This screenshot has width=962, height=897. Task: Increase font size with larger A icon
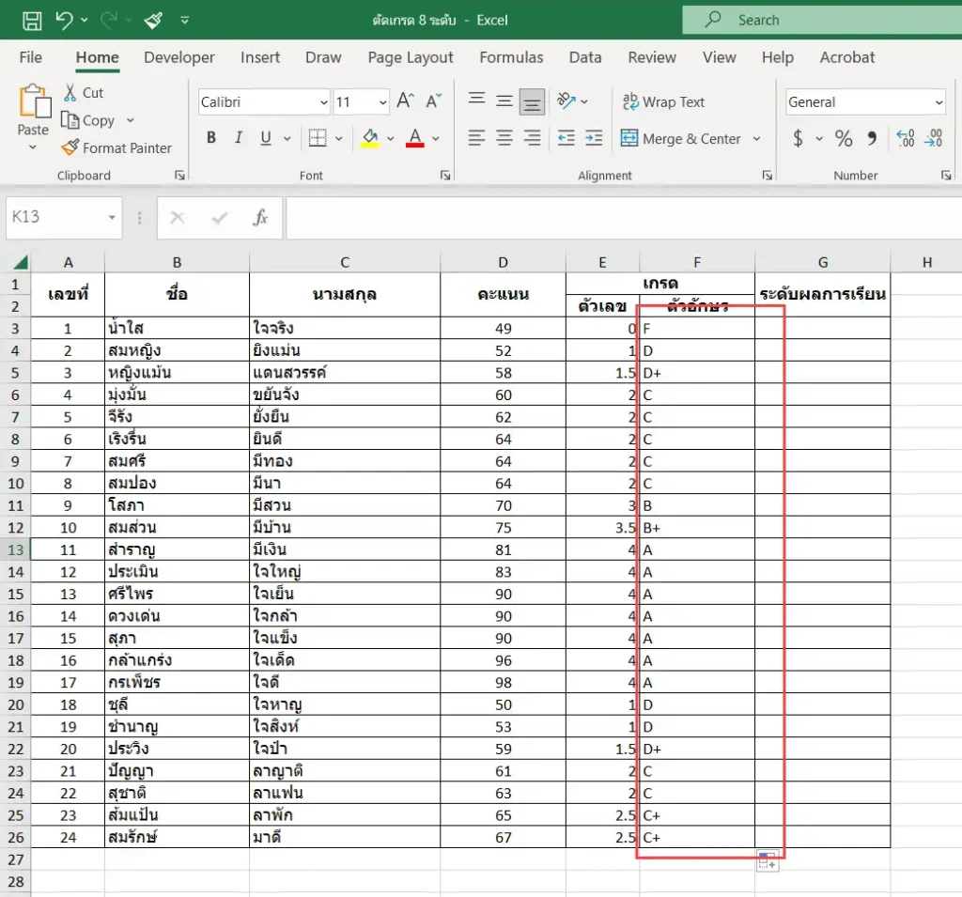406,101
